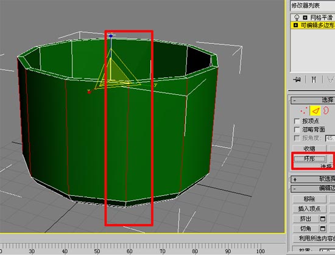
Task: Expand the 可编辑多边形 plus icon
Action: [x=295, y=25]
